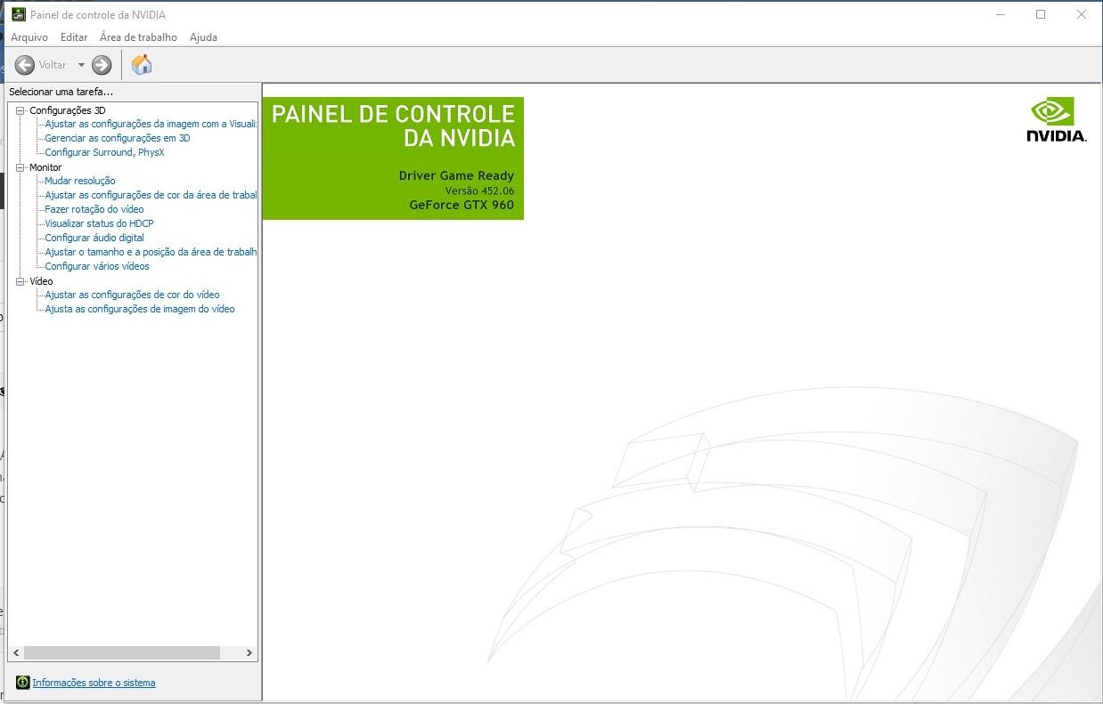Image resolution: width=1103 pixels, height=704 pixels.
Task: Open the Back history dropdown arrow
Action: 81,65
